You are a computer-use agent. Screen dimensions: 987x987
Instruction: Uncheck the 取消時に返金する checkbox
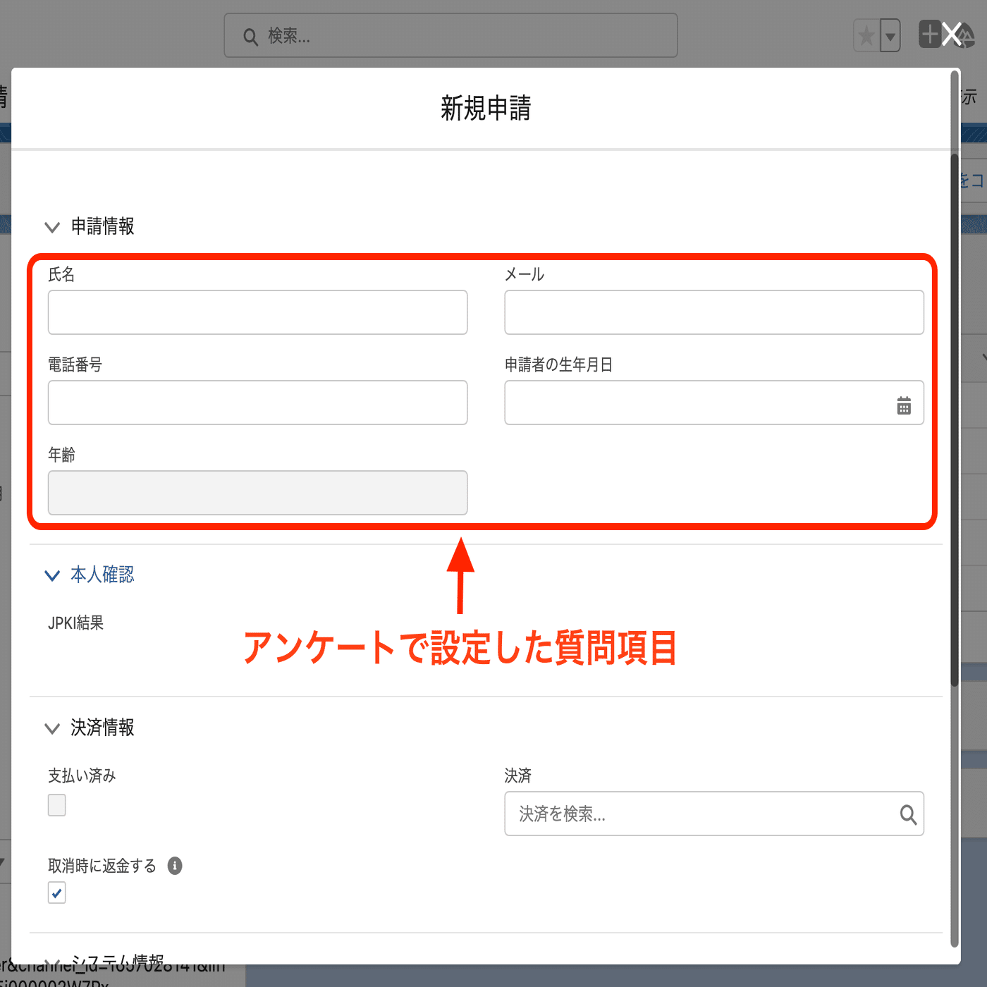56,893
